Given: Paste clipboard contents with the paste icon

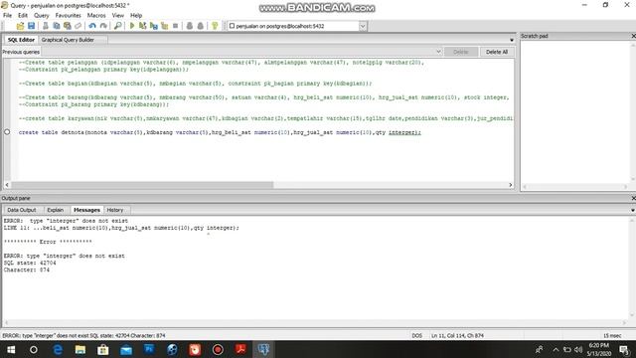Looking at the screenshot, I should [x=68, y=26].
